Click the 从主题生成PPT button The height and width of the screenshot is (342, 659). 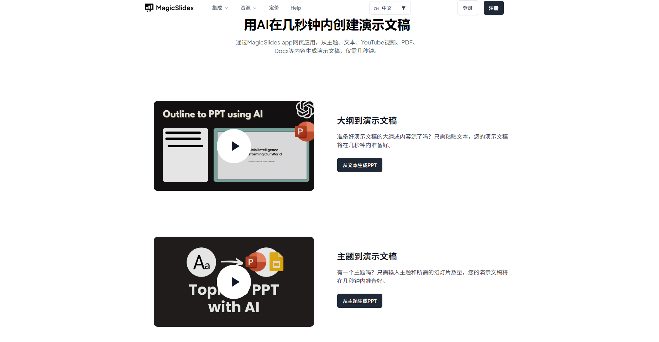pyautogui.click(x=359, y=300)
